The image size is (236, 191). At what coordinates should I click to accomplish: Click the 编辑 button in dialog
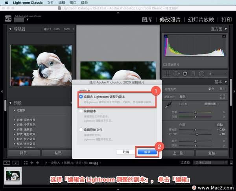(147, 152)
